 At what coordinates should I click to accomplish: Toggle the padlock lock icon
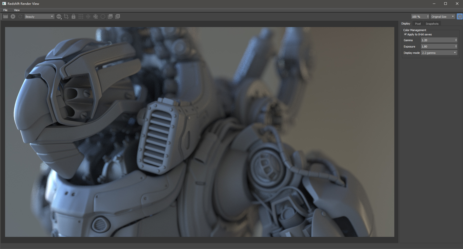(x=73, y=16)
